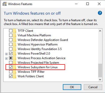Click the TFTP Client folder icon
This screenshot has width=105, height=93.
tap(15, 31)
